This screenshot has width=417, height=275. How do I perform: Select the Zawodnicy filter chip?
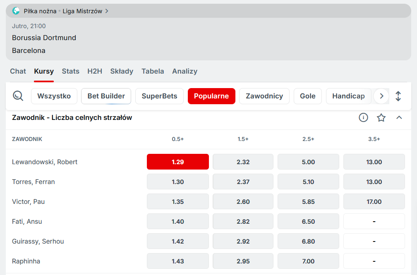click(264, 96)
